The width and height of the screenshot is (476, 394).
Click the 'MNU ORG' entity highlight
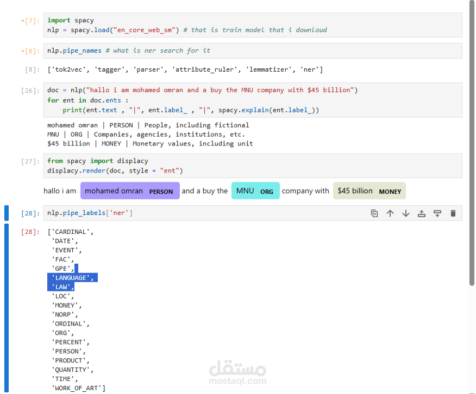[255, 190]
